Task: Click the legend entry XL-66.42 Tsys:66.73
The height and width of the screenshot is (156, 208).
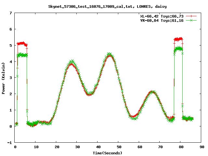Action: tap(162, 16)
